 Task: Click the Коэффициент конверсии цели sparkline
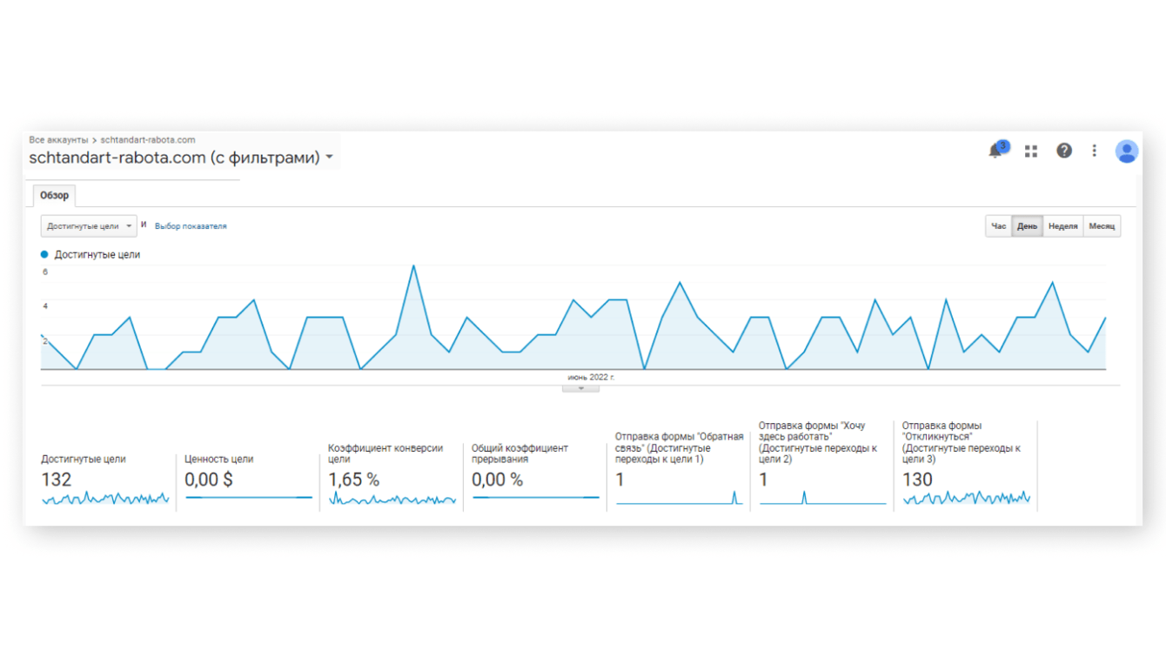click(x=392, y=500)
